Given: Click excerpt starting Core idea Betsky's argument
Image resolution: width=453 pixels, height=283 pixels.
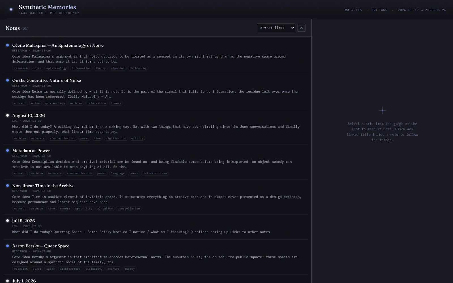Looking at the screenshot, I should [x=155, y=260].
